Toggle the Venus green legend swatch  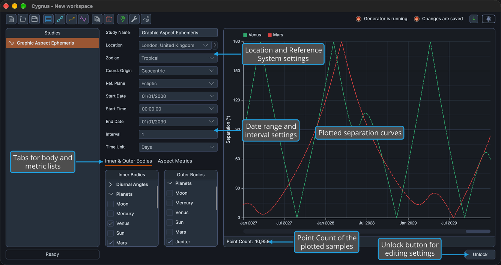point(245,35)
